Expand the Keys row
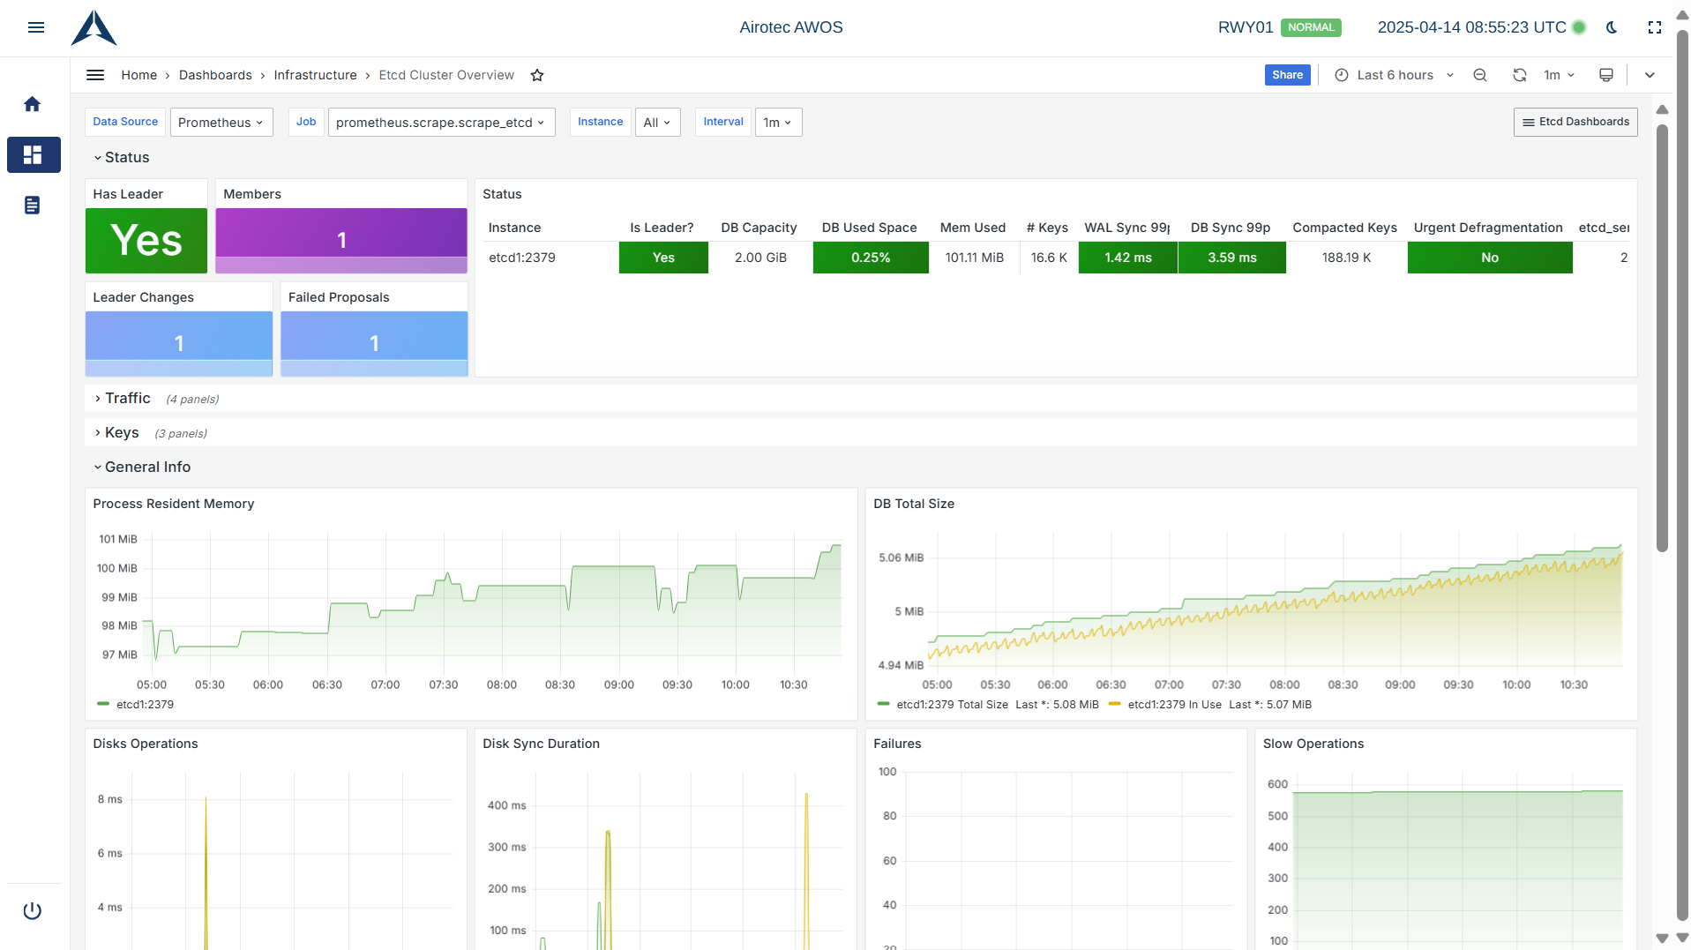 122,433
